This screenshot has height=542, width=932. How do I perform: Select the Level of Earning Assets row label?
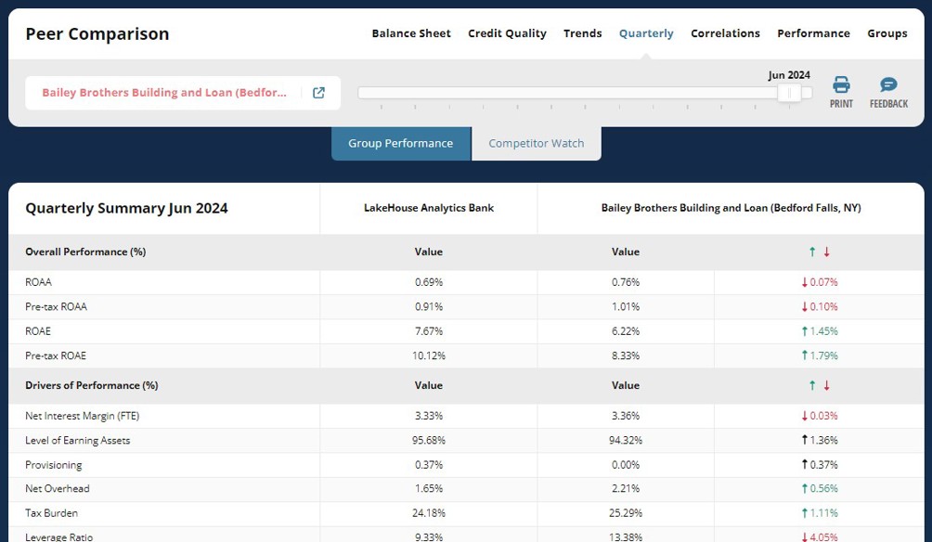point(77,440)
